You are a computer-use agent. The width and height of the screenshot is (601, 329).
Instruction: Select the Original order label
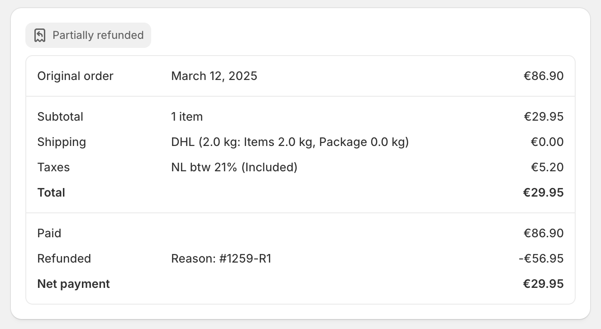click(75, 76)
